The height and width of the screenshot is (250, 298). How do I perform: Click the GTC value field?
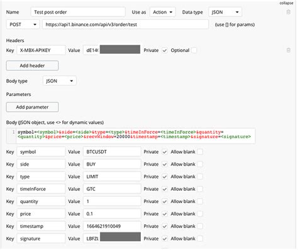point(112,189)
